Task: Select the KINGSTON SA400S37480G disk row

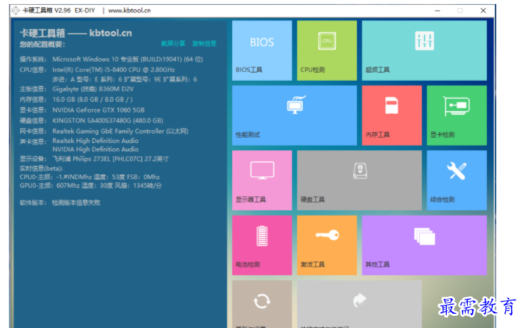Action: point(91,121)
